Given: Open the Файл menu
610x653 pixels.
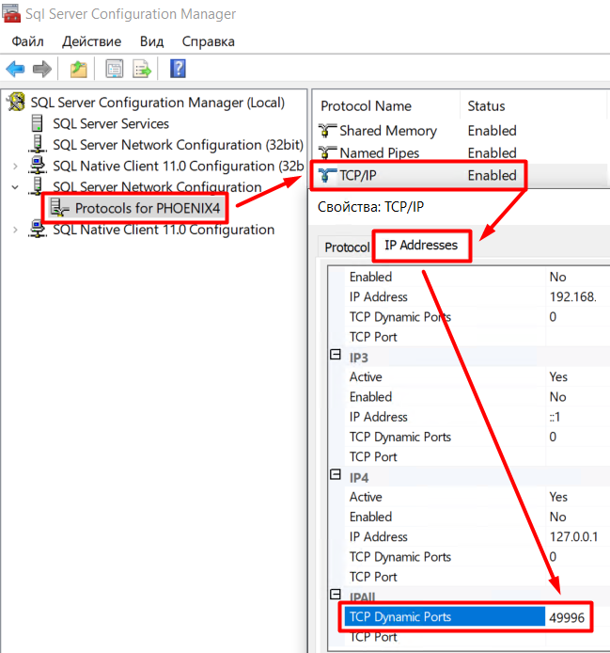Looking at the screenshot, I should pyautogui.click(x=28, y=41).
